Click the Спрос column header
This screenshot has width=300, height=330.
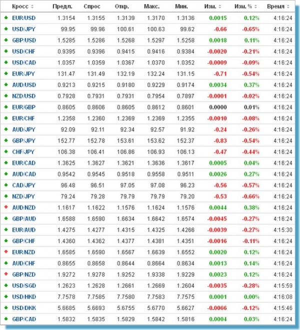92,6
